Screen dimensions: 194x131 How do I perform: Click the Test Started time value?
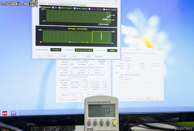(84, 50)
